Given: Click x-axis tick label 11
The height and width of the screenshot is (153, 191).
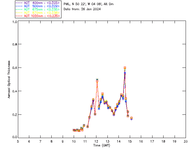Looking at the screenshot, I should point(85,141).
